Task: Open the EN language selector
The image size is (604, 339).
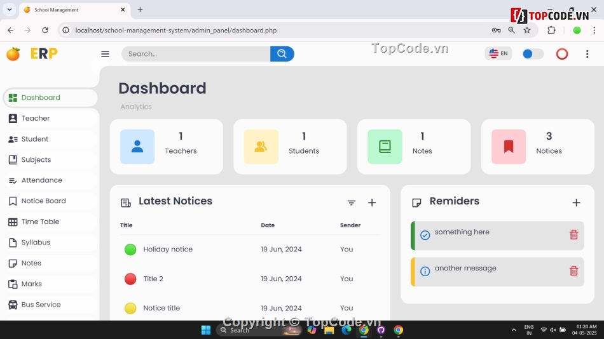Action: tap(498, 54)
